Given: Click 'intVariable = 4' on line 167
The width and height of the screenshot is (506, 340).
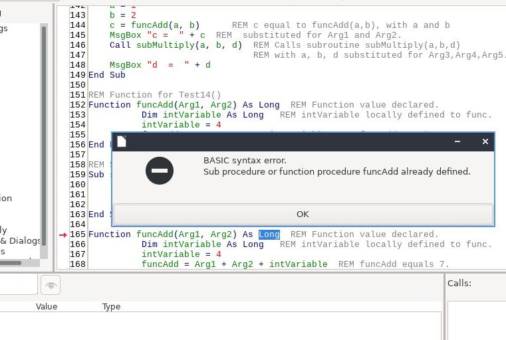Looking at the screenshot, I should click(182, 254).
